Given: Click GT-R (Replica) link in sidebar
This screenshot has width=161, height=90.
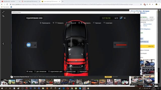Looking at the screenshot, I should tap(145, 29).
